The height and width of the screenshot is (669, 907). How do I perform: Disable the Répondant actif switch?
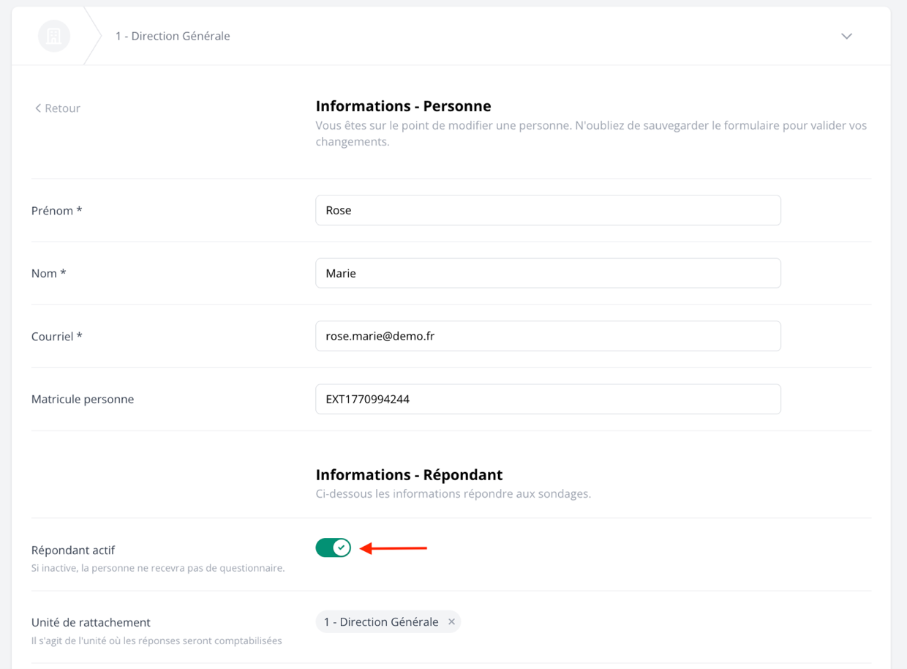tap(334, 547)
